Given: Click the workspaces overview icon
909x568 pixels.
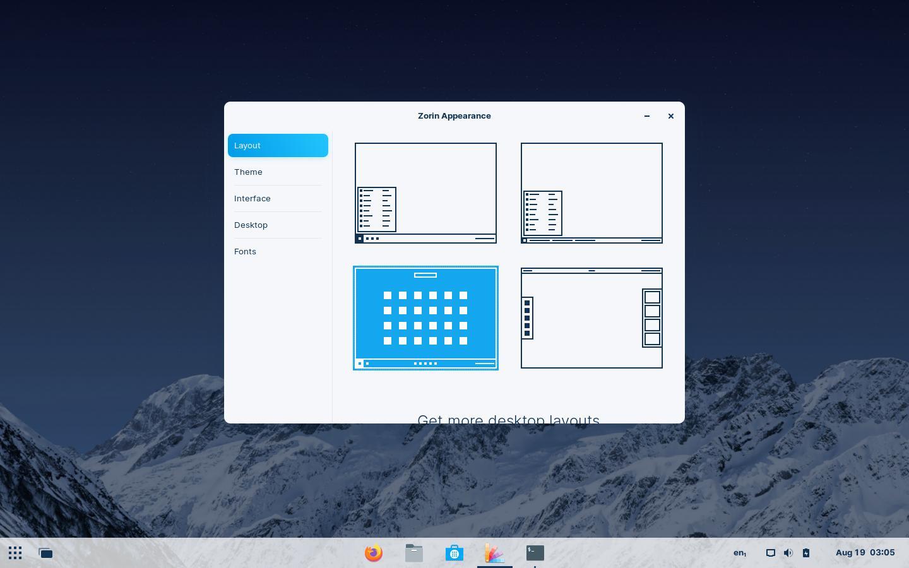Looking at the screenshot, I should (45, 553).
